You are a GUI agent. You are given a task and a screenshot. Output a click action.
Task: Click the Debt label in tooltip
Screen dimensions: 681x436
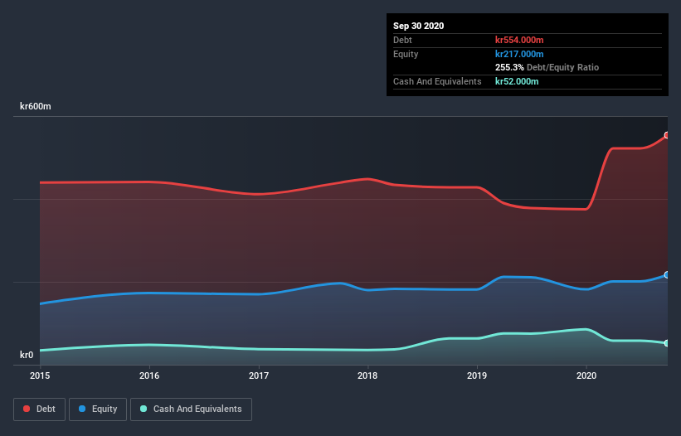pyautogui.click(x=402, y=40)
